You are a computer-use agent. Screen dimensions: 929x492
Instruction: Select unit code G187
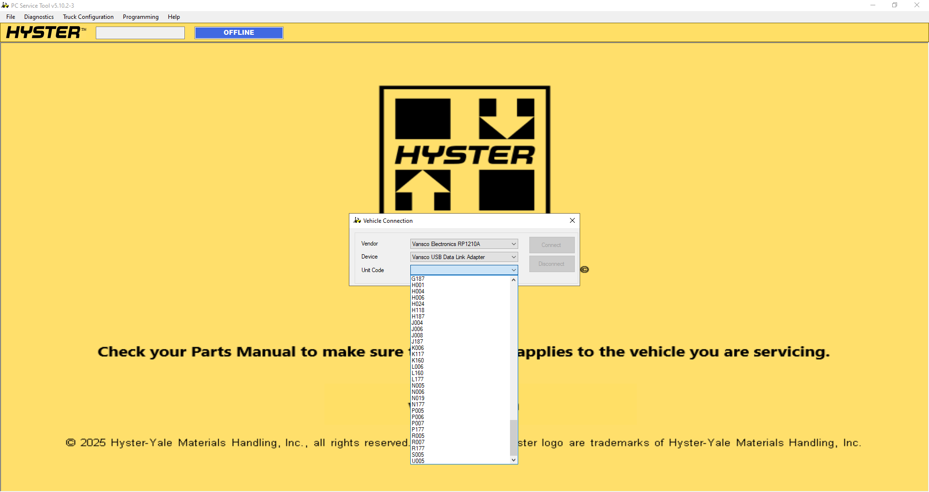[x=460, y=279]
